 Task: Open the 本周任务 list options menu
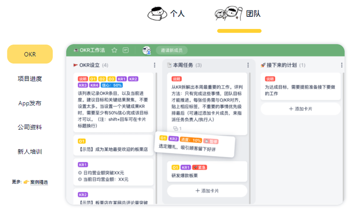pyautogui.click(x=248, y=65)
